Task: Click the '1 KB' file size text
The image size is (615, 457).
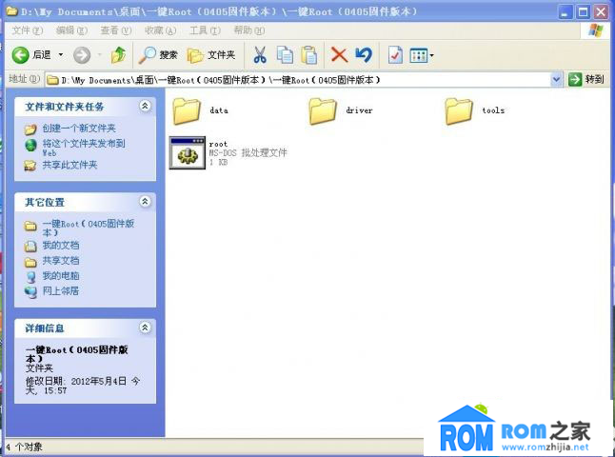Action: pyautogui.click(x=218, y=162)
